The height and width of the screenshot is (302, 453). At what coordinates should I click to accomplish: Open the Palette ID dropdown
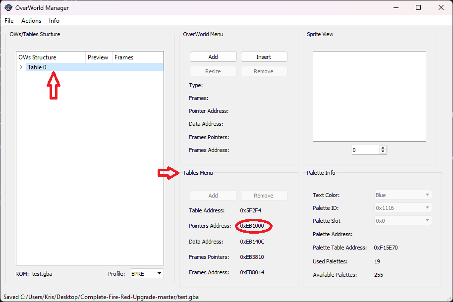click(402, 208)
